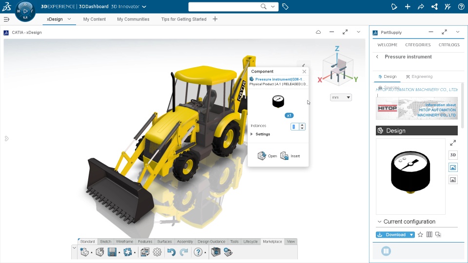Go back from Pressure instrument page
468x263 pixels.
[x=377, y=56]
